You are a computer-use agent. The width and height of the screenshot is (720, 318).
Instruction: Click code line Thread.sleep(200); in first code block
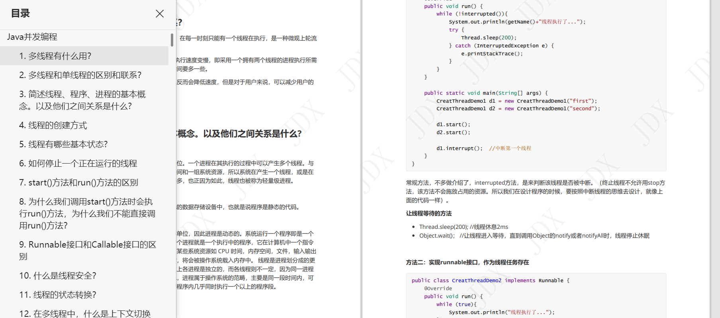point(489,38)
